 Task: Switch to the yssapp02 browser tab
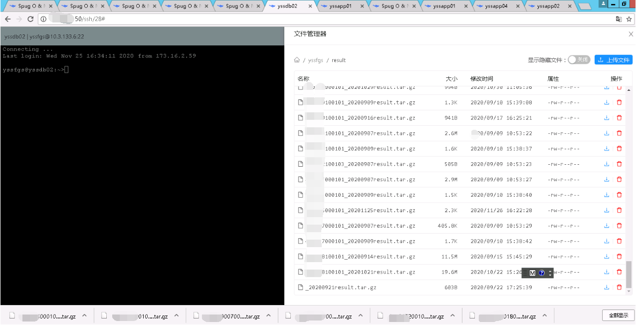[548, 6]
